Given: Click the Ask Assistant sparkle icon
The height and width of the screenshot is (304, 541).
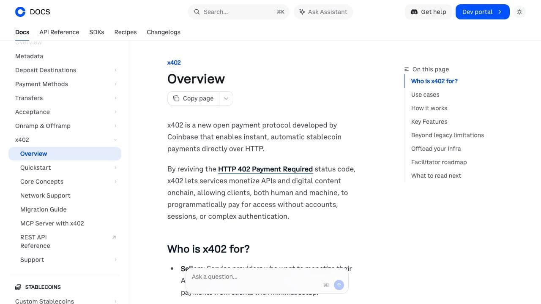Looking at the screenshot, I should pyautogui.click(x=302, y=12).
